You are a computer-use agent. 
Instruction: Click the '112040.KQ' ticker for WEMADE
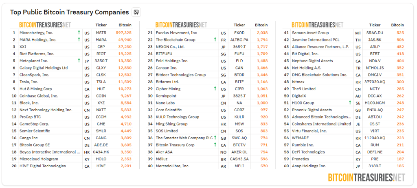[375, 138]
